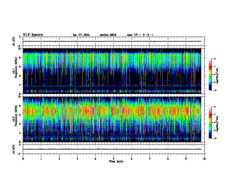
Task: Click the 'VLF Spectra' title text
Action: [x=33, y=35]
